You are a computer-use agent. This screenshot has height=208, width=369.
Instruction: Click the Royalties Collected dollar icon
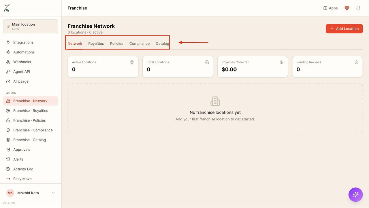[x=282, y=62]
